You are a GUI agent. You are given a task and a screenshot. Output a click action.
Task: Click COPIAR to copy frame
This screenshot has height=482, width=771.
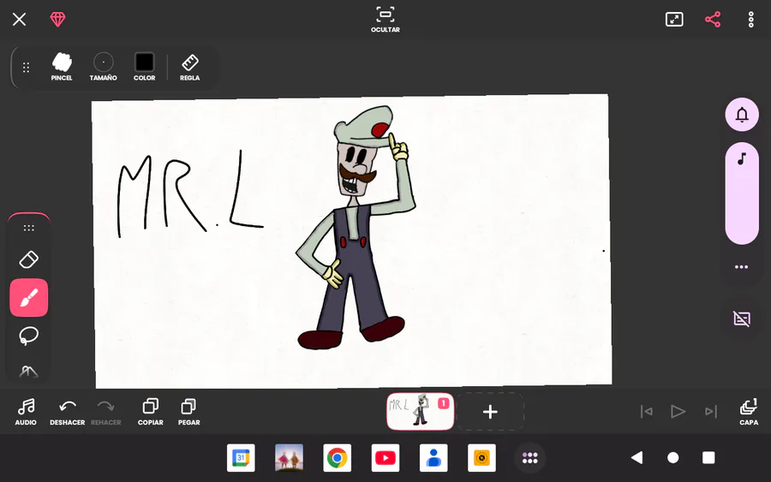point(151,412)
